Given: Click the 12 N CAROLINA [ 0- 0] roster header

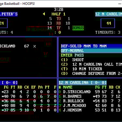Looking at the screenshot, I should point(83,83).
